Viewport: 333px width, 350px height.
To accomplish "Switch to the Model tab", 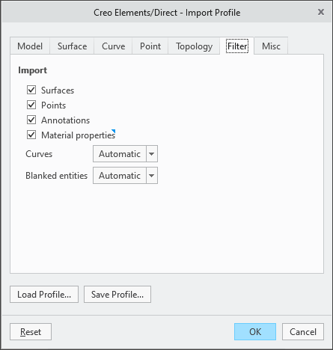I will (30, 46).
